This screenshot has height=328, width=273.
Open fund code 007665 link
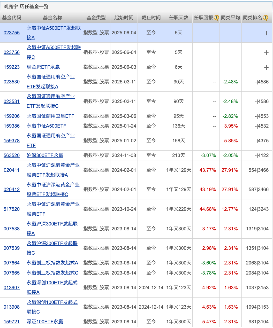12,273
